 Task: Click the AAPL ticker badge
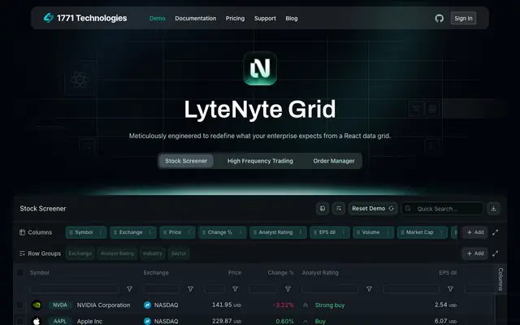tap(60, 321)
